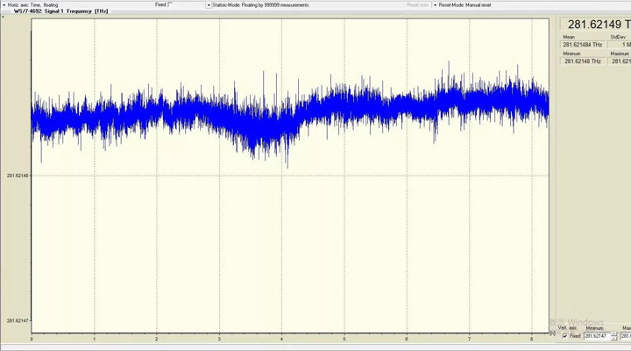Uncheck the Vert. axis Fixed checkbox
The height and width of the screenshot is (351, 631).
pos(565,336)
